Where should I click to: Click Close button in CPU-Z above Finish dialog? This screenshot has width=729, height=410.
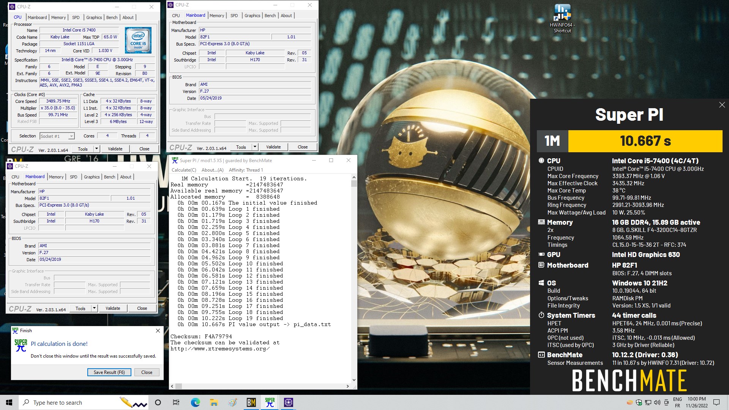[142, 308]
